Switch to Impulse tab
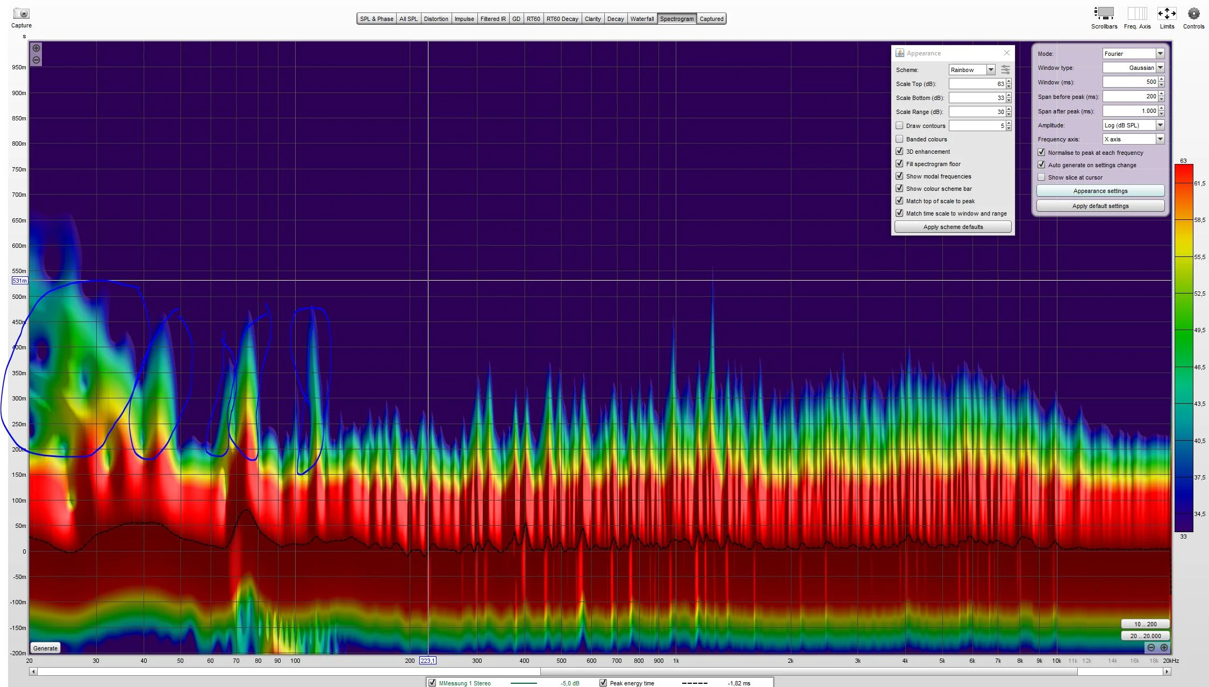The width and height of the screenshot is (1209, 687). click(x=464, y=19)
